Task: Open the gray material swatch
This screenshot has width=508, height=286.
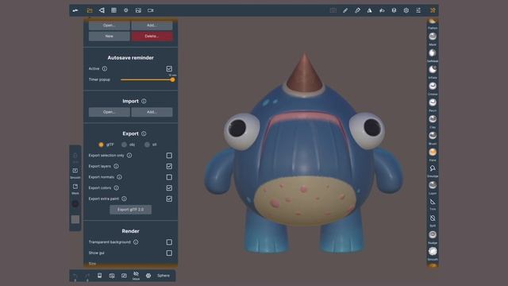Action: 75,219
